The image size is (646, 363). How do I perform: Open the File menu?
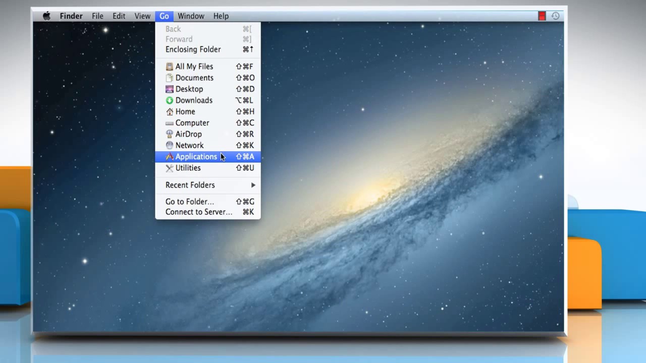(97, 16)
